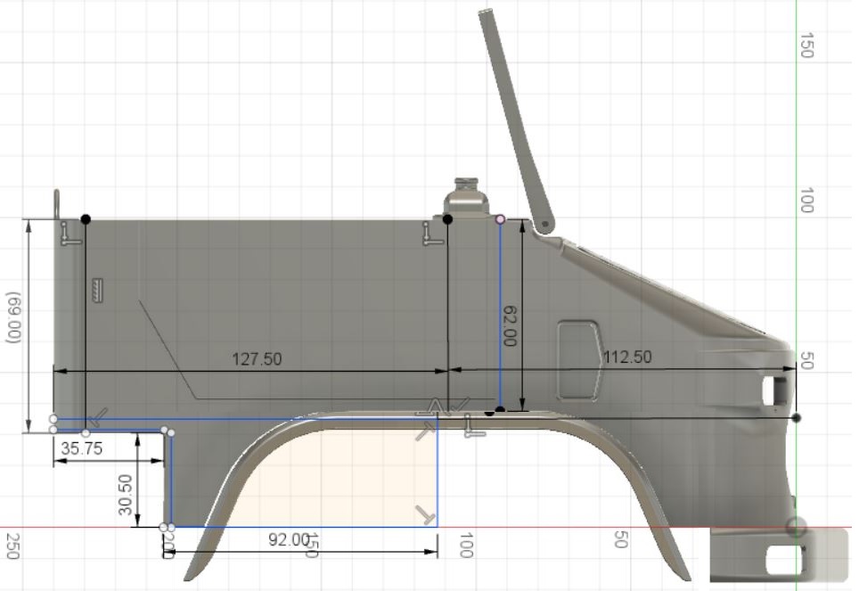Click the 35.75 dimension value
Screen dimensions: 859x591
click(x=82, y=448)
